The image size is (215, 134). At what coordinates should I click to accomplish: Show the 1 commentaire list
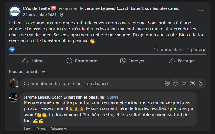169,50
